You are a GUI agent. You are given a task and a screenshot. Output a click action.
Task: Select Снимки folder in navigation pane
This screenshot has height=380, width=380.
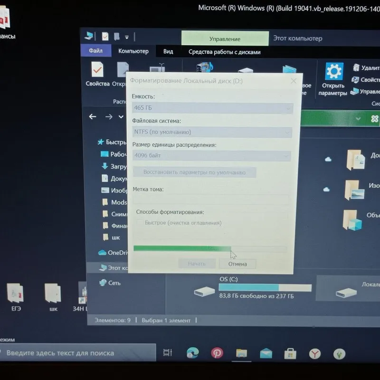click(x=114, y=214)
